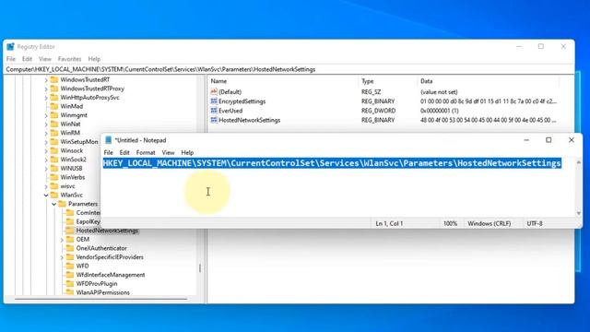Image resolution: width=590 pixels, height=332 pixels.
Task: Click the 100% zoom status bar entry
Action: point(450,223)
